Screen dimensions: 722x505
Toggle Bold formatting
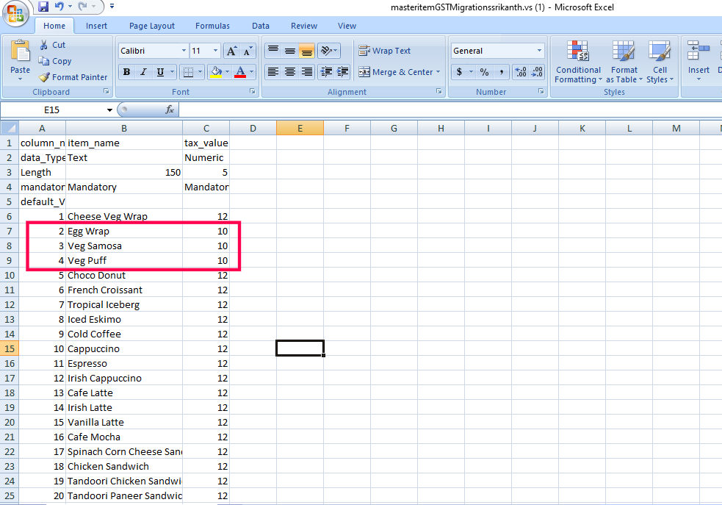(127, 72)
